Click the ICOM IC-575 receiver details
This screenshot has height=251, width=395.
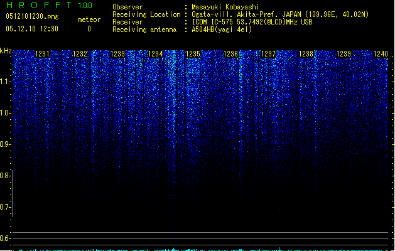252,22
